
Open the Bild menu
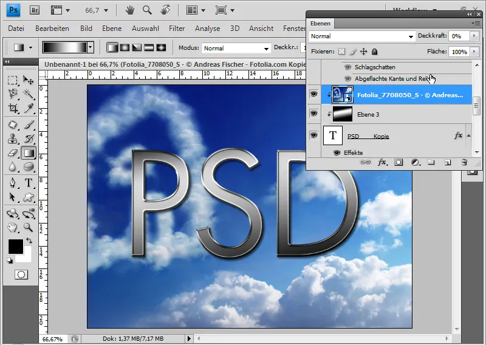86,29
